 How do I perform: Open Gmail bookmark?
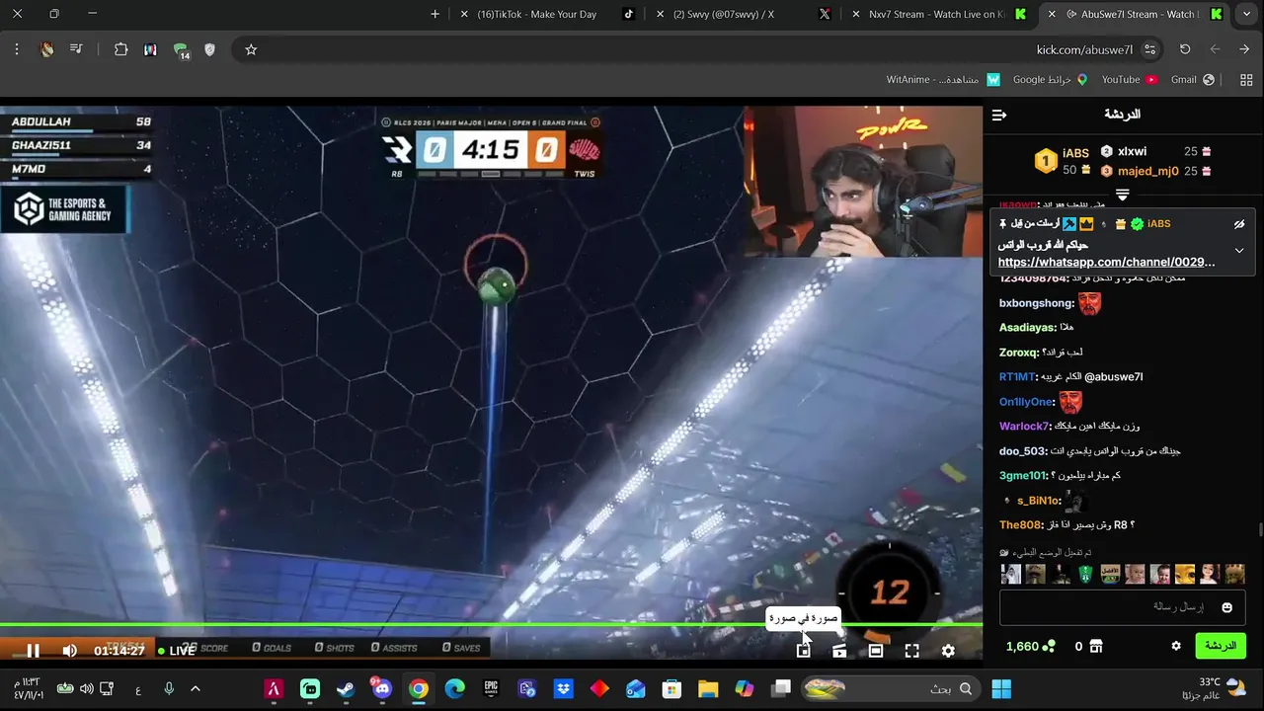[1193, 79]
